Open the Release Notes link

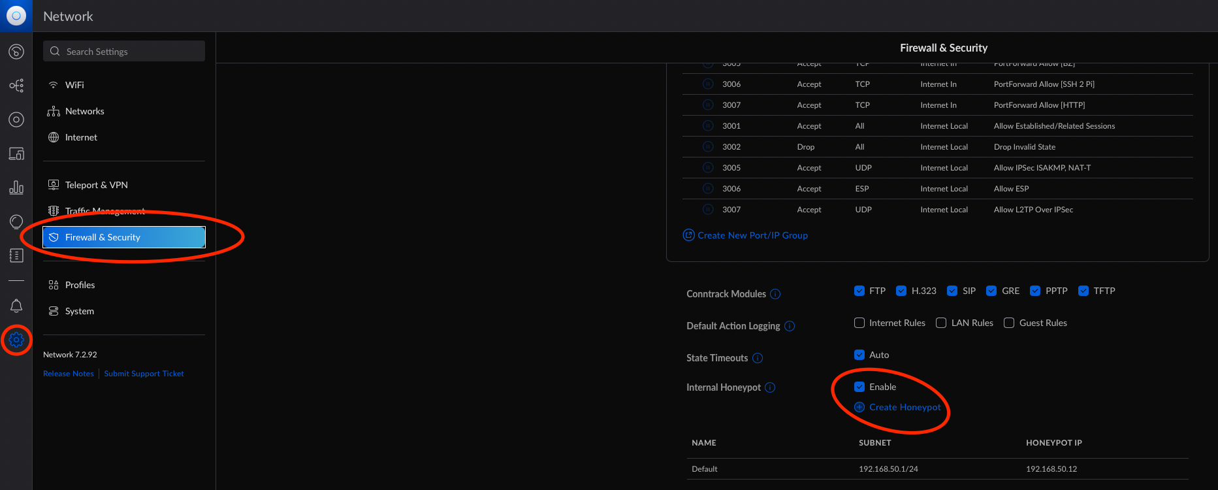[x=69, y=374]
